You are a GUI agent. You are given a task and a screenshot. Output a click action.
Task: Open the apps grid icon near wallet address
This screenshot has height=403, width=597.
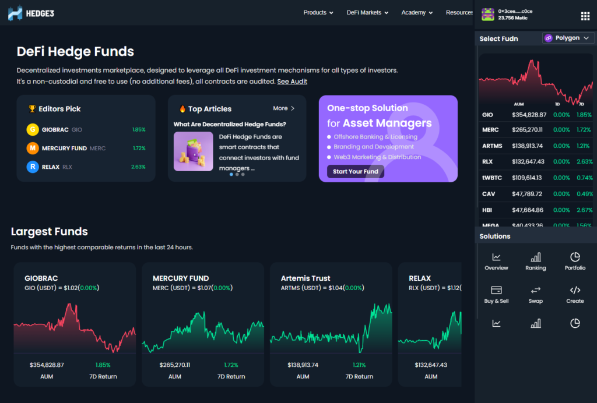point(585,16)
